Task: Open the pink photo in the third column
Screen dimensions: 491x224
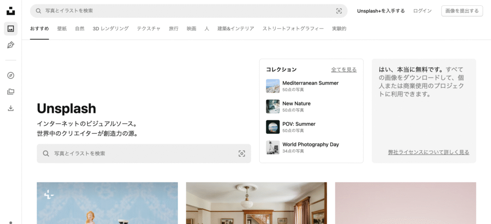Action: click(x=406, y=203)
